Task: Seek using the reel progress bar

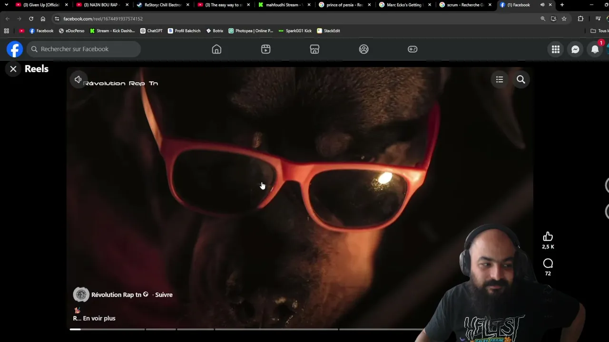Action: (247, 329)
